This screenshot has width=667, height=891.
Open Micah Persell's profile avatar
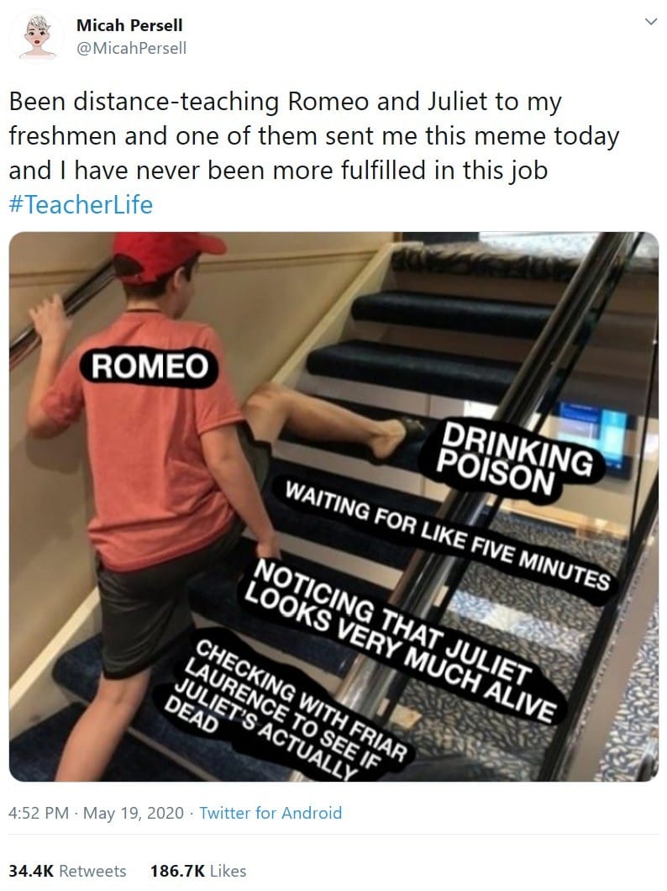click(x=37, y=36)
